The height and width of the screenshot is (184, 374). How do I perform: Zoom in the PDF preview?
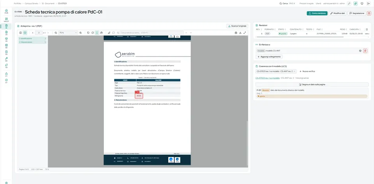click(x=80, y=33)
